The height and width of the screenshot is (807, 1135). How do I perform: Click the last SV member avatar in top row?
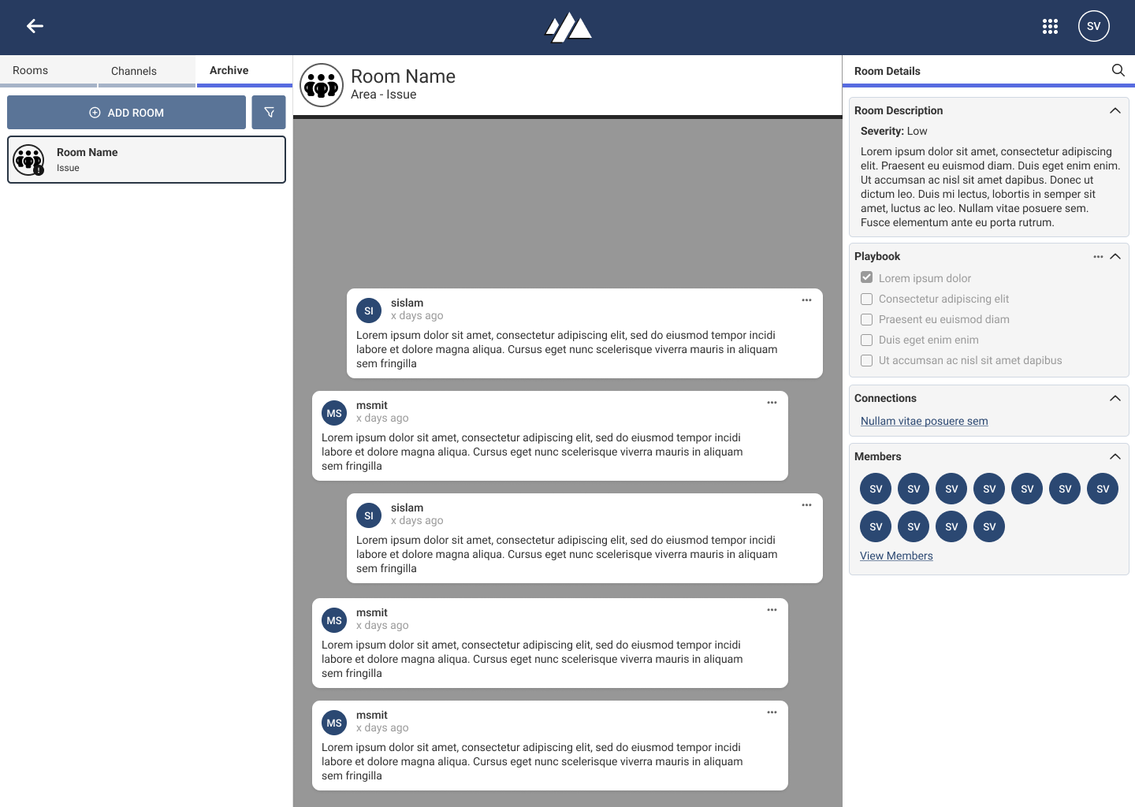(1103, 489)
